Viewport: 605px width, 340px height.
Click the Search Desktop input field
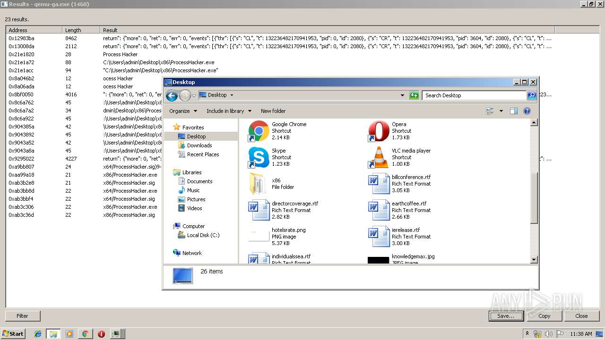point(474,95)
